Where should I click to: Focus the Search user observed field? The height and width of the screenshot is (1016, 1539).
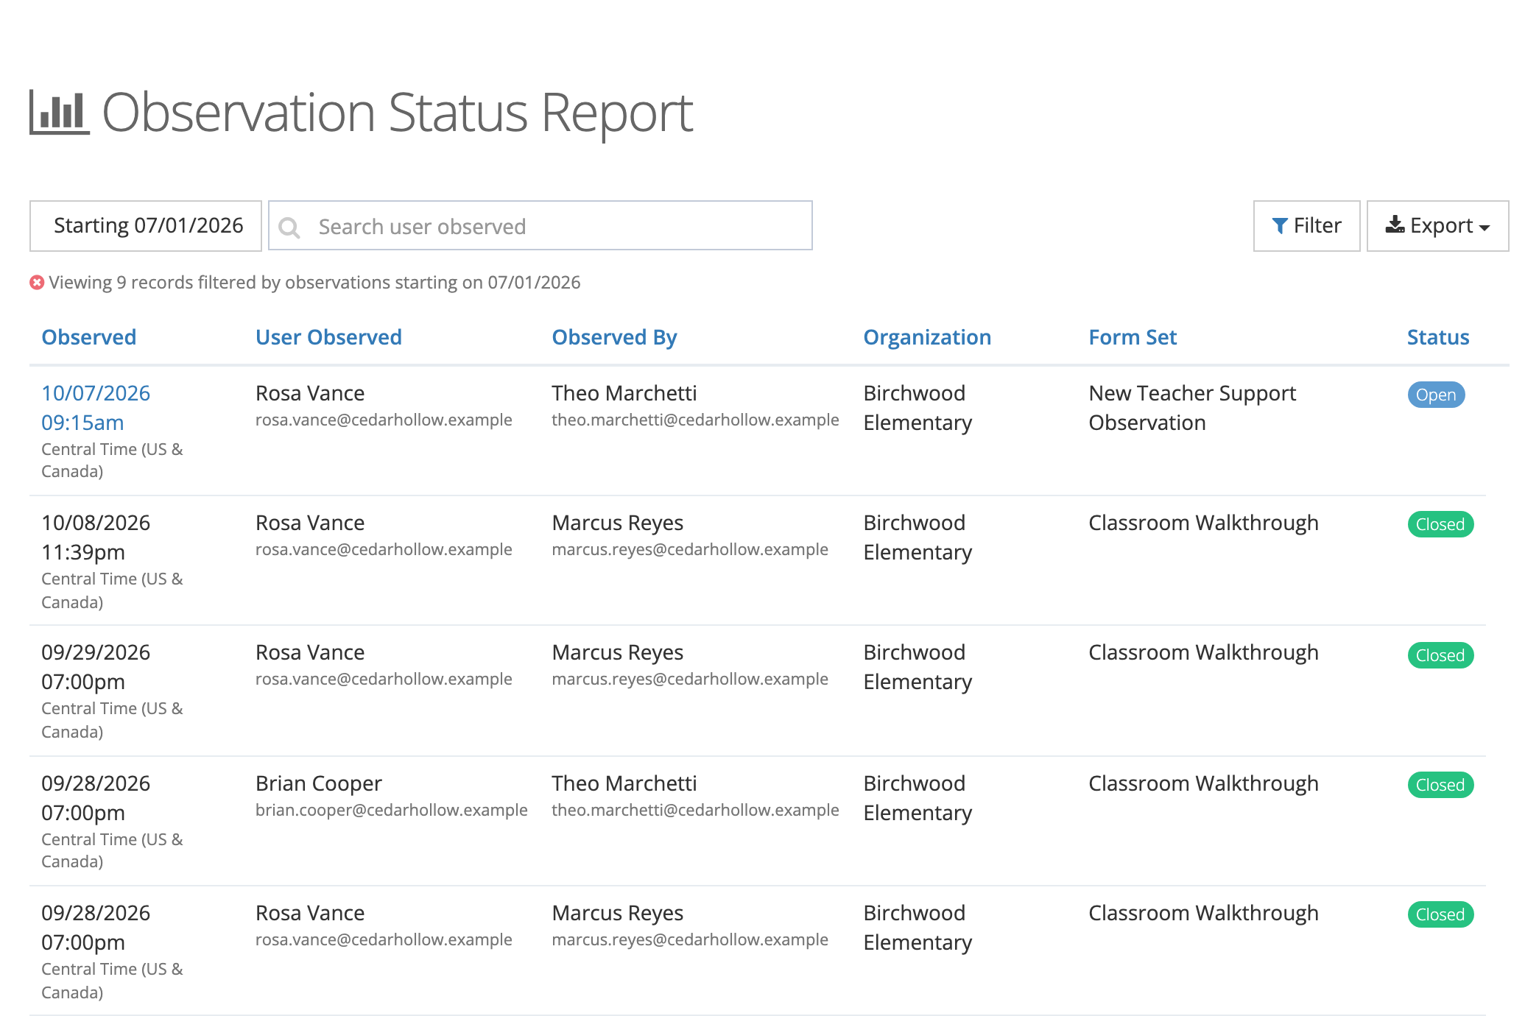540,226
